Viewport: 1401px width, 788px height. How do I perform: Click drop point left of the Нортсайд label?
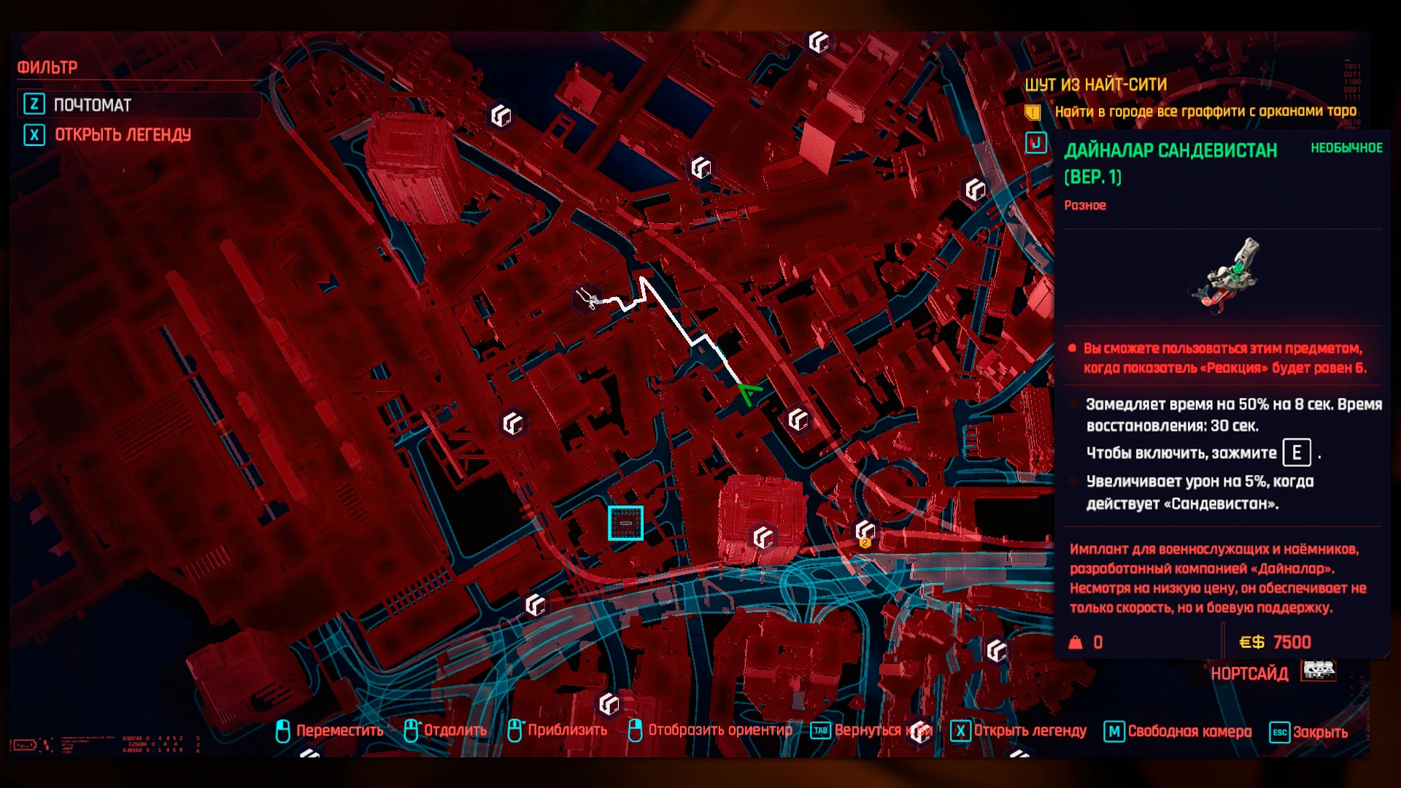pyautogui.click(x=997, y=650)
